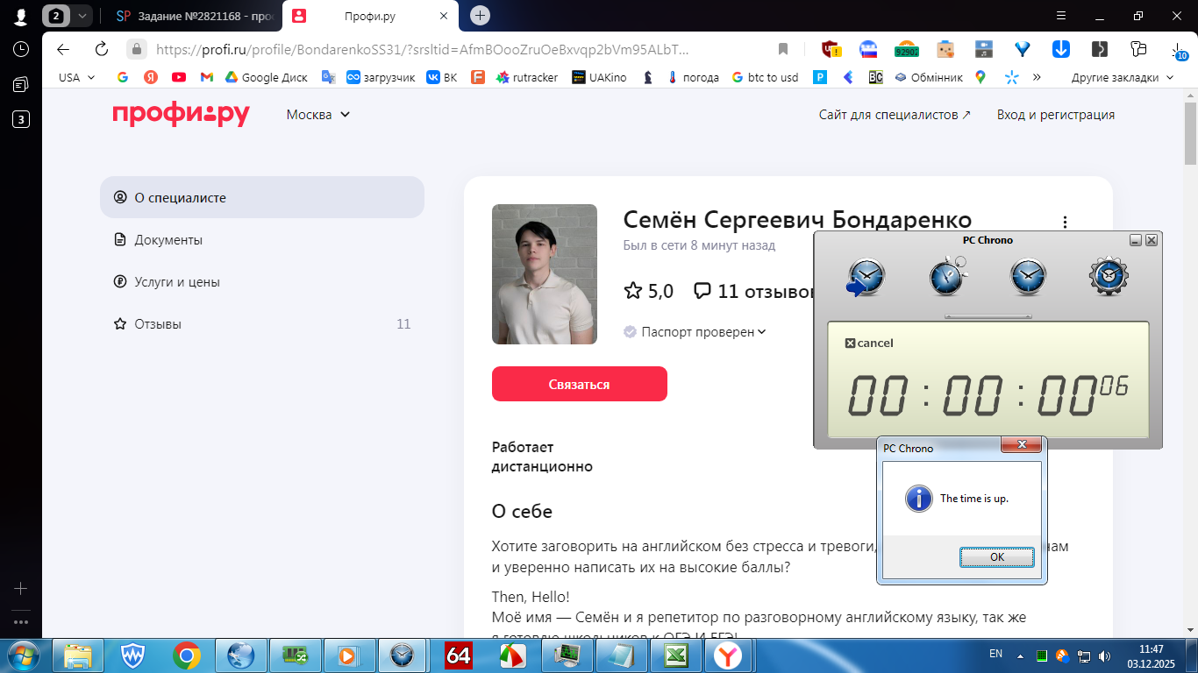This screenshot has height=673, width=1198.
Task: Open the browser main menu icon
Action: click(x=1061, y=16)
